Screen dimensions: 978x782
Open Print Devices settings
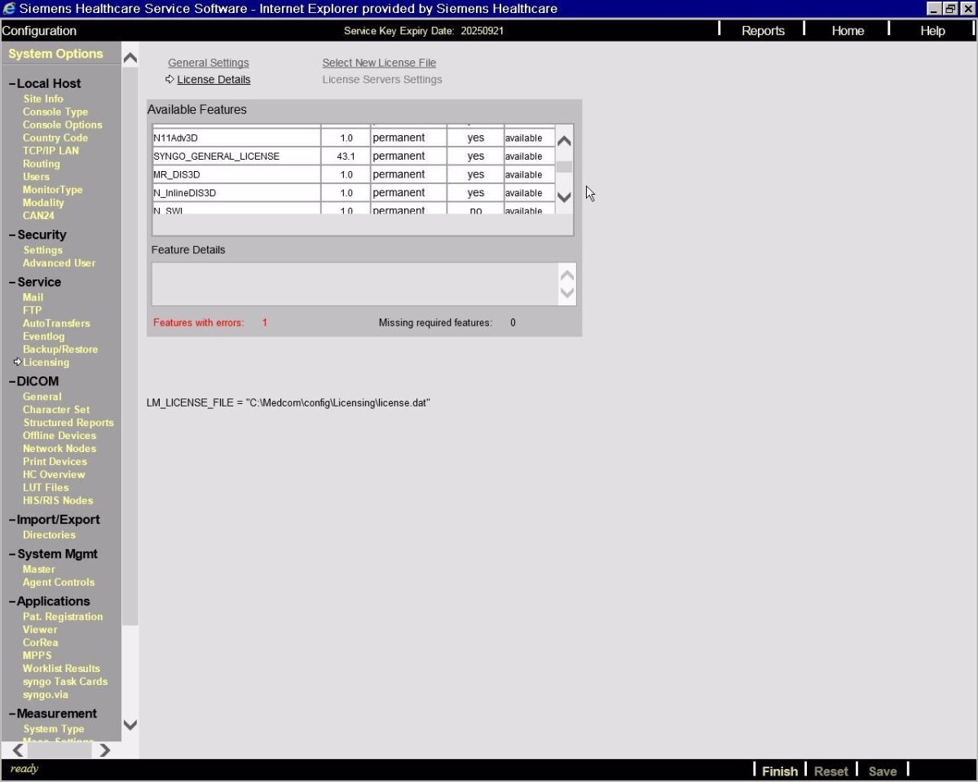coord(55,462)
